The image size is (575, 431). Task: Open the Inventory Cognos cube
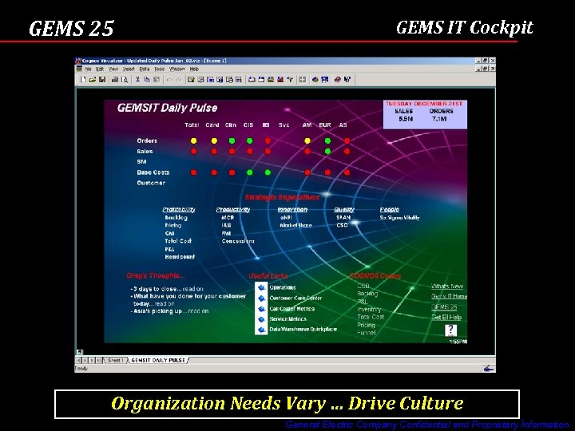369,310
